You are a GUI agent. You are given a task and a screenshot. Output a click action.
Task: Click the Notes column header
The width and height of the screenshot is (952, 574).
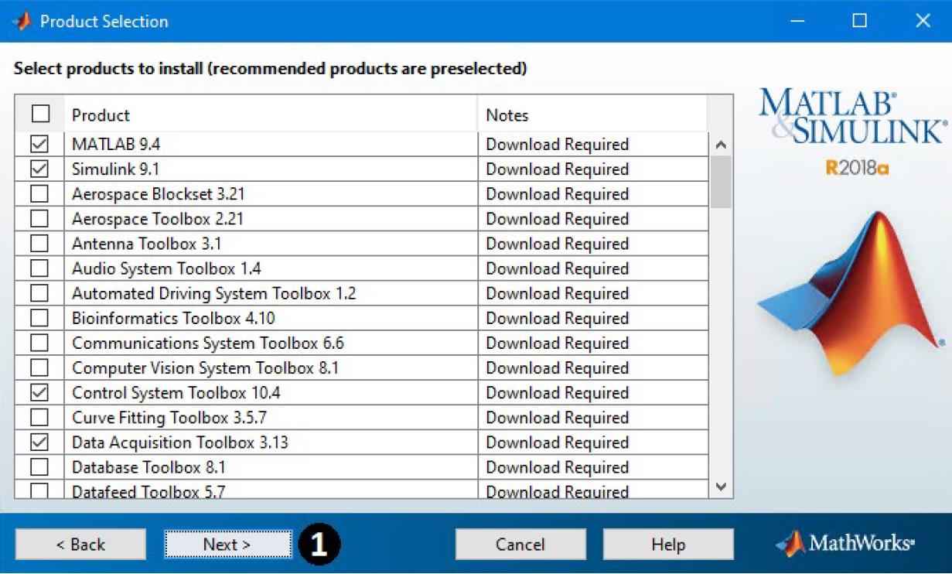click(x=592, y=115)
